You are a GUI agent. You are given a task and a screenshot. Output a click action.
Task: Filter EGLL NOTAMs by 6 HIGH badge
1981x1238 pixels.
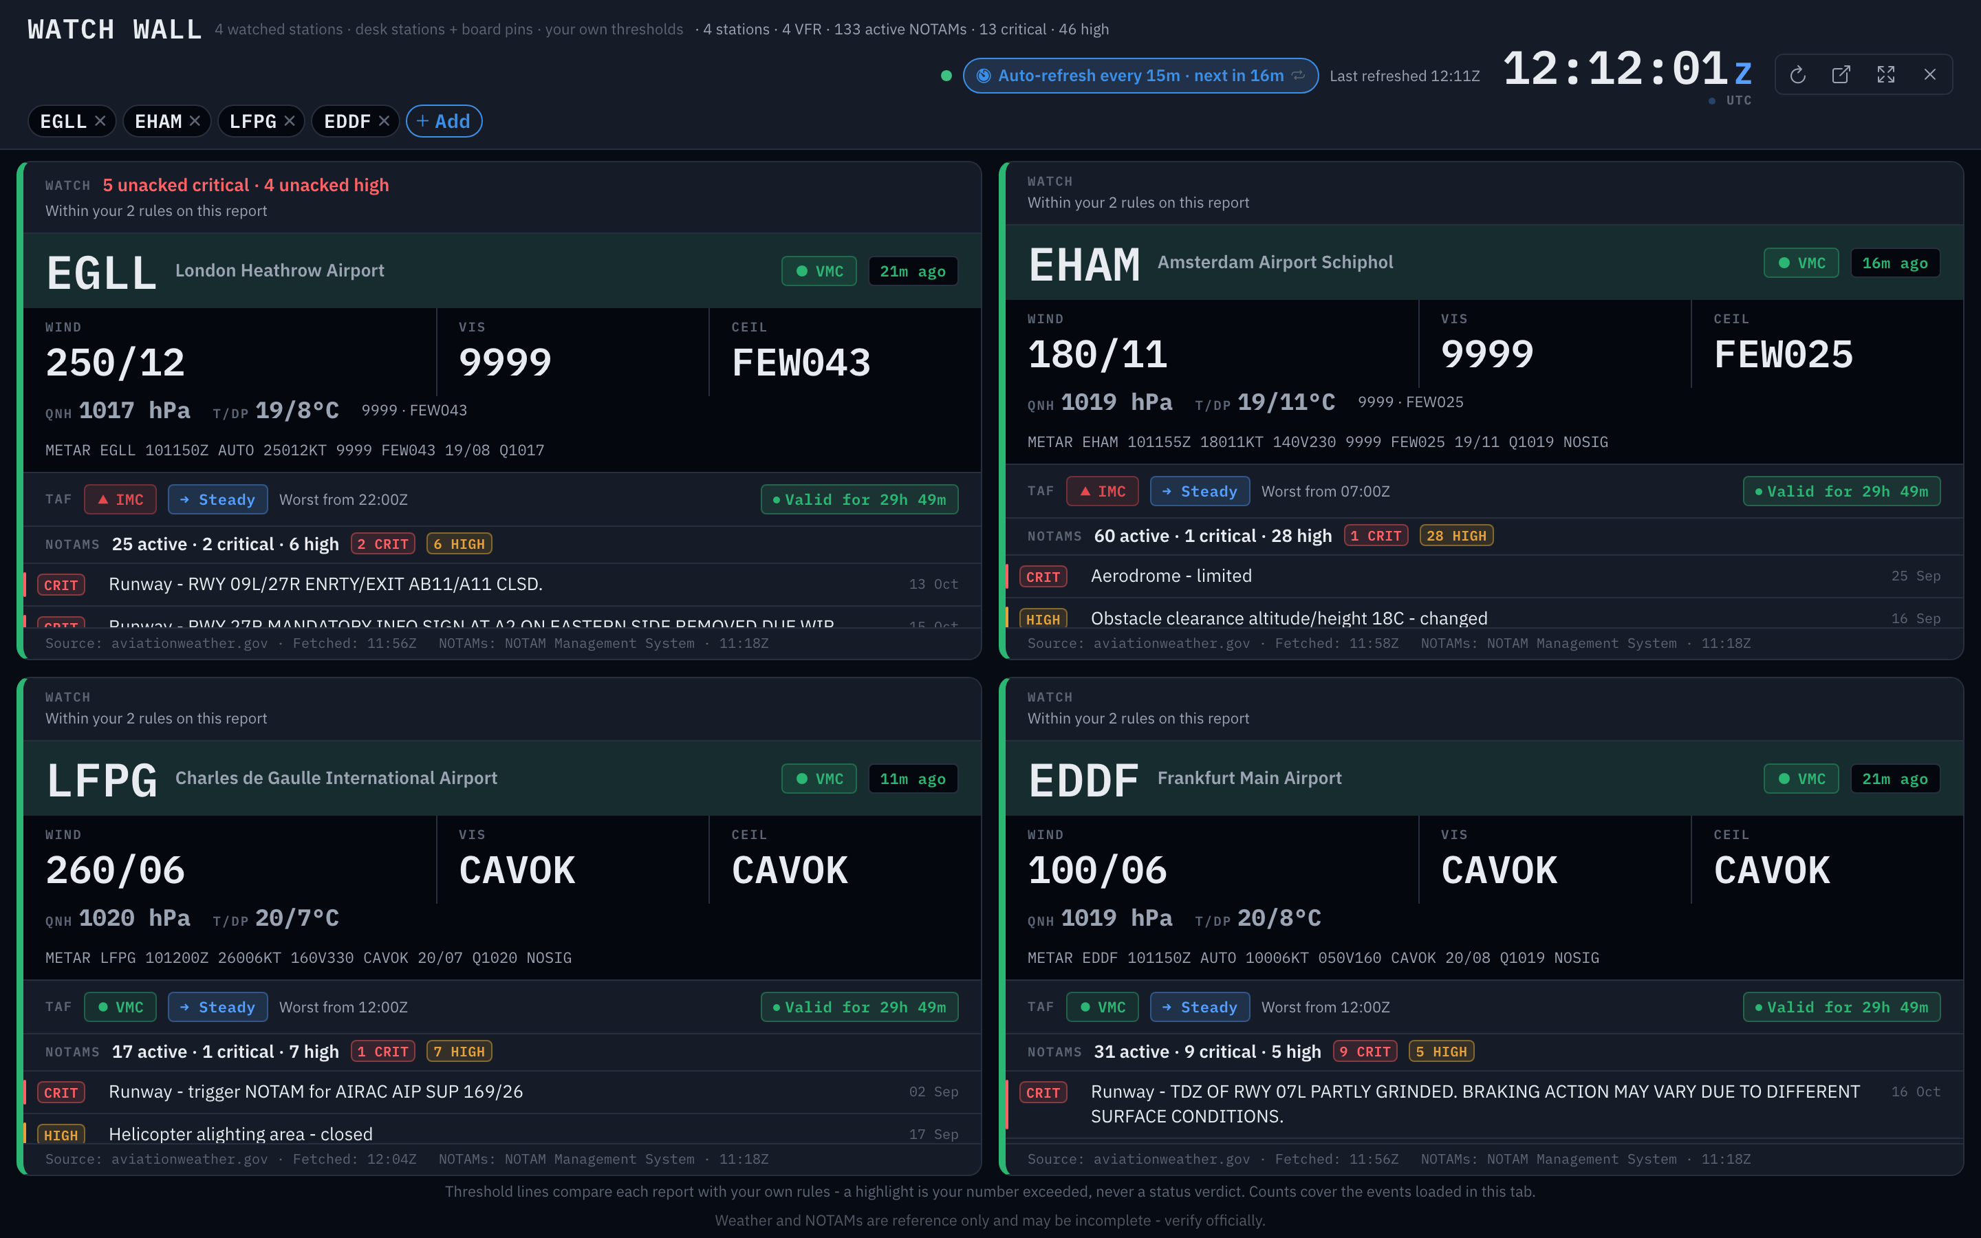coord(459,543)
